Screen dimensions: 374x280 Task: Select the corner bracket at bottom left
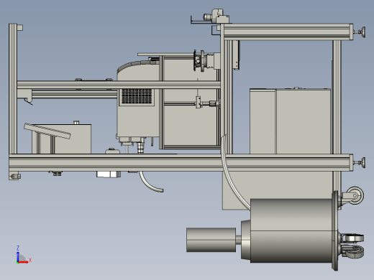pos(14,176)
